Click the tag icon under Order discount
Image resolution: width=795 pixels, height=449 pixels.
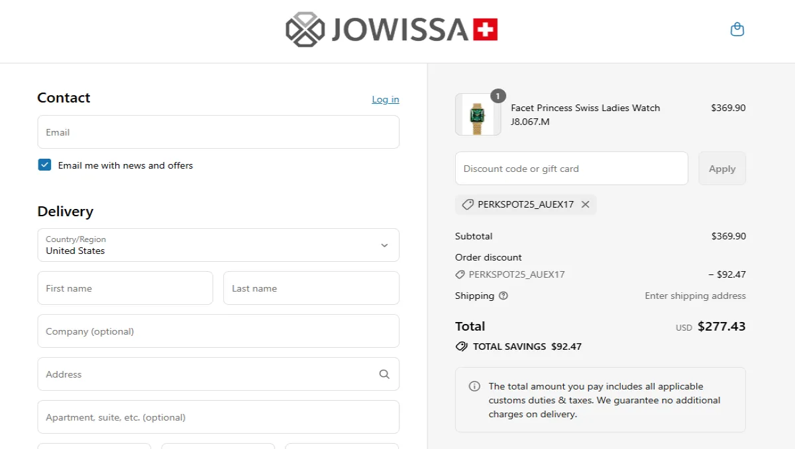click(x=460, y=274)
